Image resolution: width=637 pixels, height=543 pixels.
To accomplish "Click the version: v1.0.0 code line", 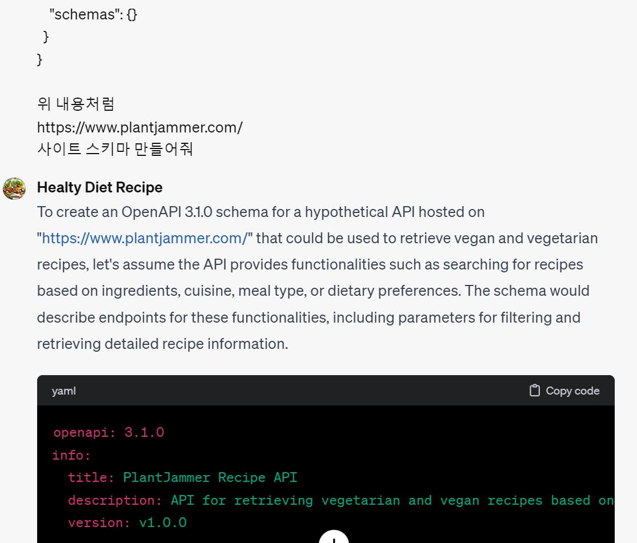I will click(x=127, y=522).
